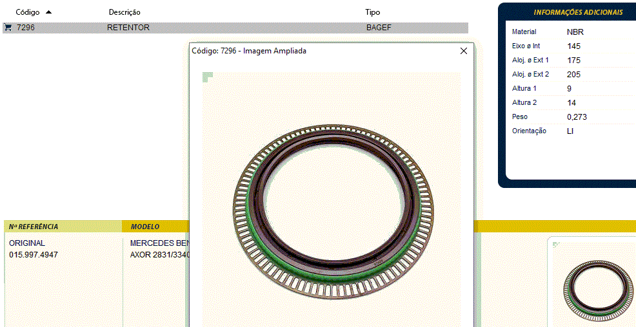This screenshot has width=636, height=327.
Task: Click the small green icon in enlarged image corner
Action: (207, 78)
